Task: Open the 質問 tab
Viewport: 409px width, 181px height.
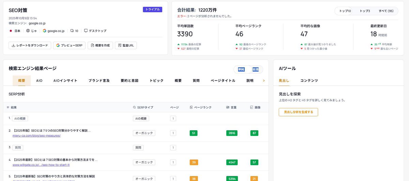Action: coord(196,80)
